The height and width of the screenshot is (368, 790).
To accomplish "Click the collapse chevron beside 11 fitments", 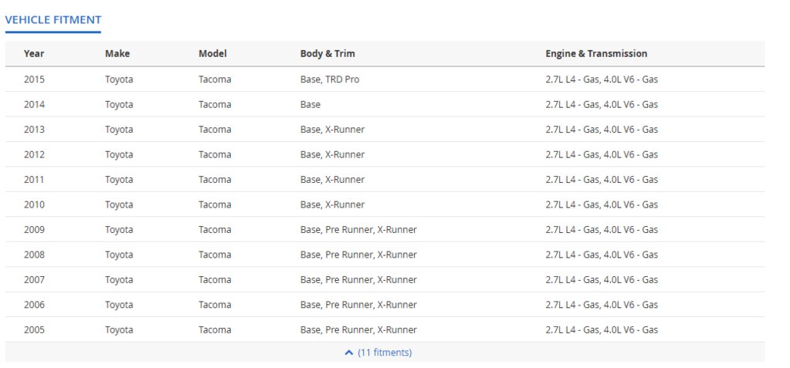I will pos(348,353).
